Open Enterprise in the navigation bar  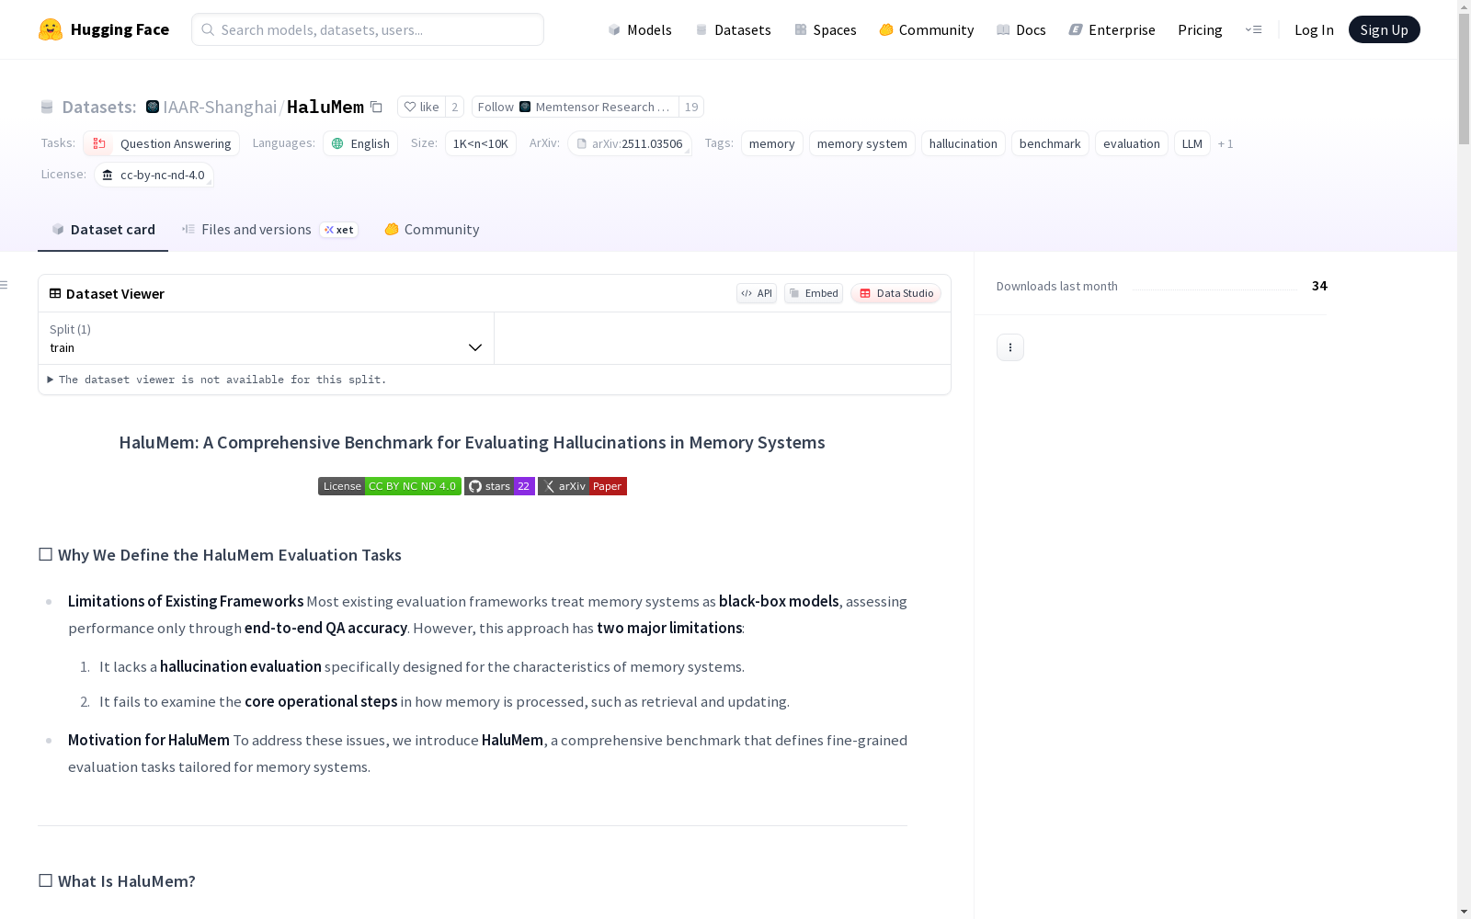tap(1112, 29)
